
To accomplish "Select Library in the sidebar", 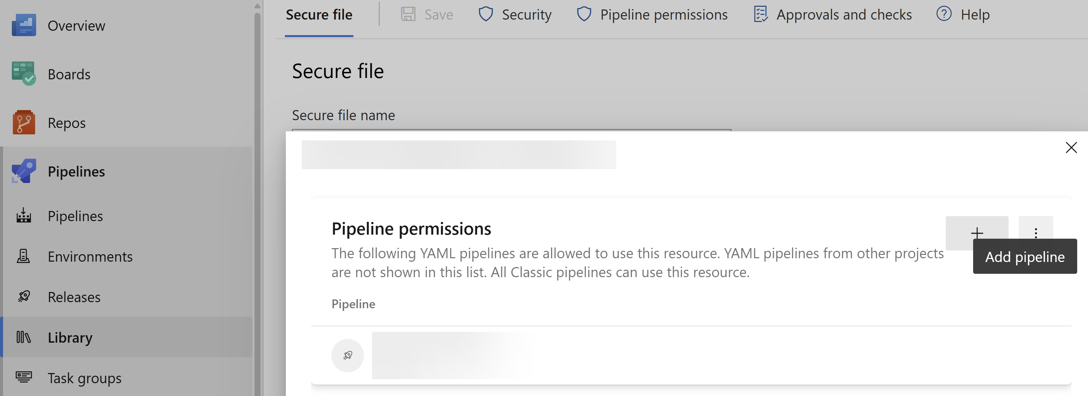I will click(70, 337).
